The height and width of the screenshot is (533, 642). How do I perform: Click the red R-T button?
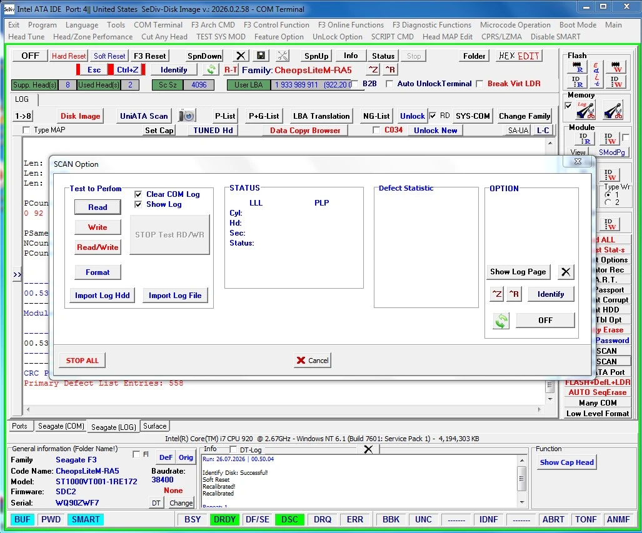point(231,69)
